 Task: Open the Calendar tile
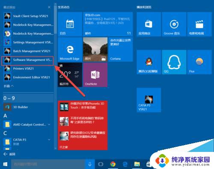coord(70,24)
